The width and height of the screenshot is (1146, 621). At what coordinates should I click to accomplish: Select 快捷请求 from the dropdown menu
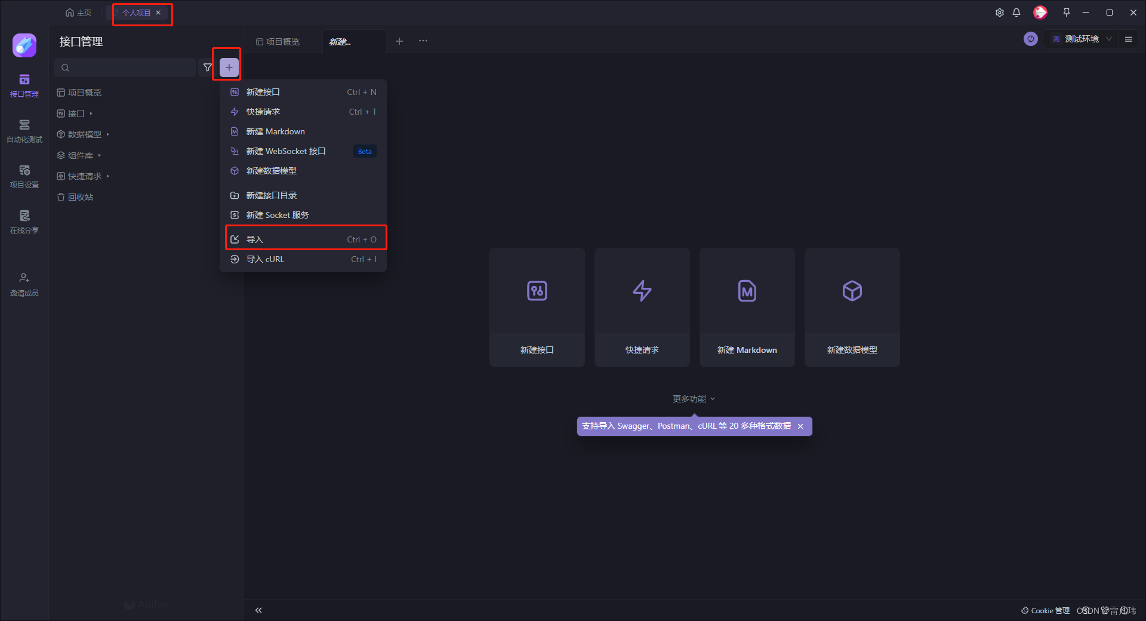pos(303,112)
